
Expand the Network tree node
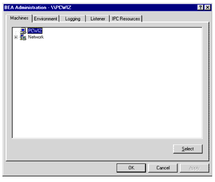pyautogui.click(x=16, y=37)
